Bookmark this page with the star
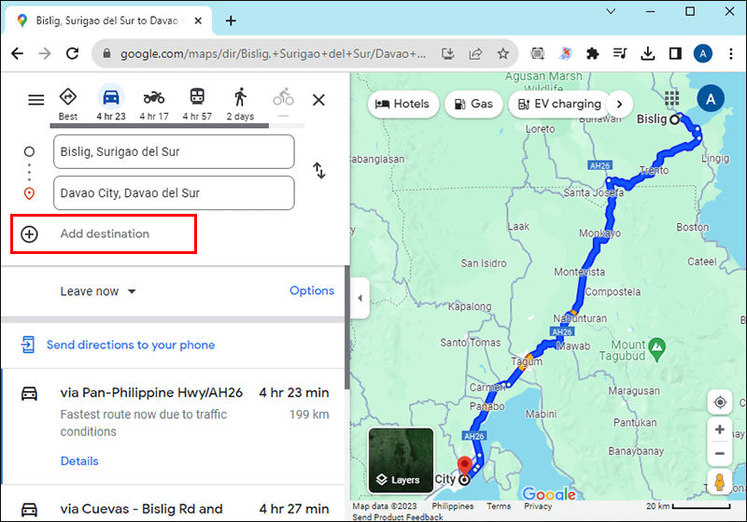The image size is (747, 522). click(x=503, y=54)
